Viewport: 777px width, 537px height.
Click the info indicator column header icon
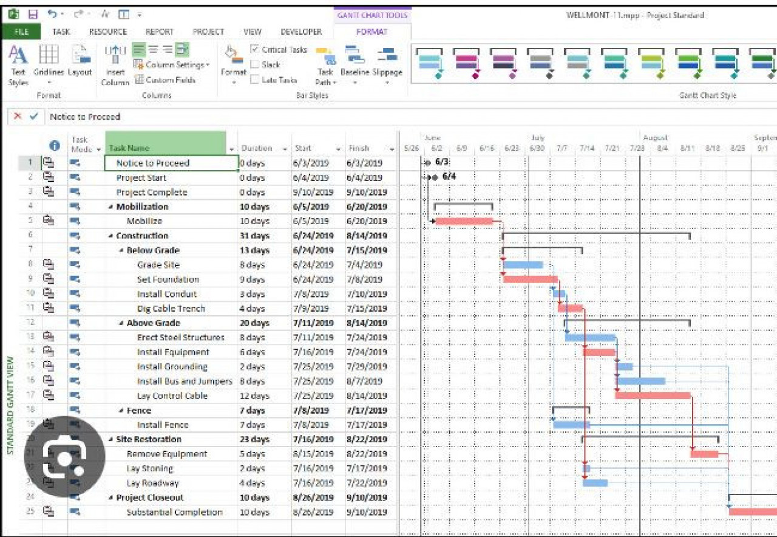55,146
